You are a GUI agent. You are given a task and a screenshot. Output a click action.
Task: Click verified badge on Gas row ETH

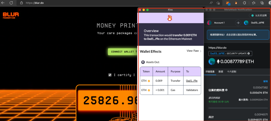click(149, 90)
